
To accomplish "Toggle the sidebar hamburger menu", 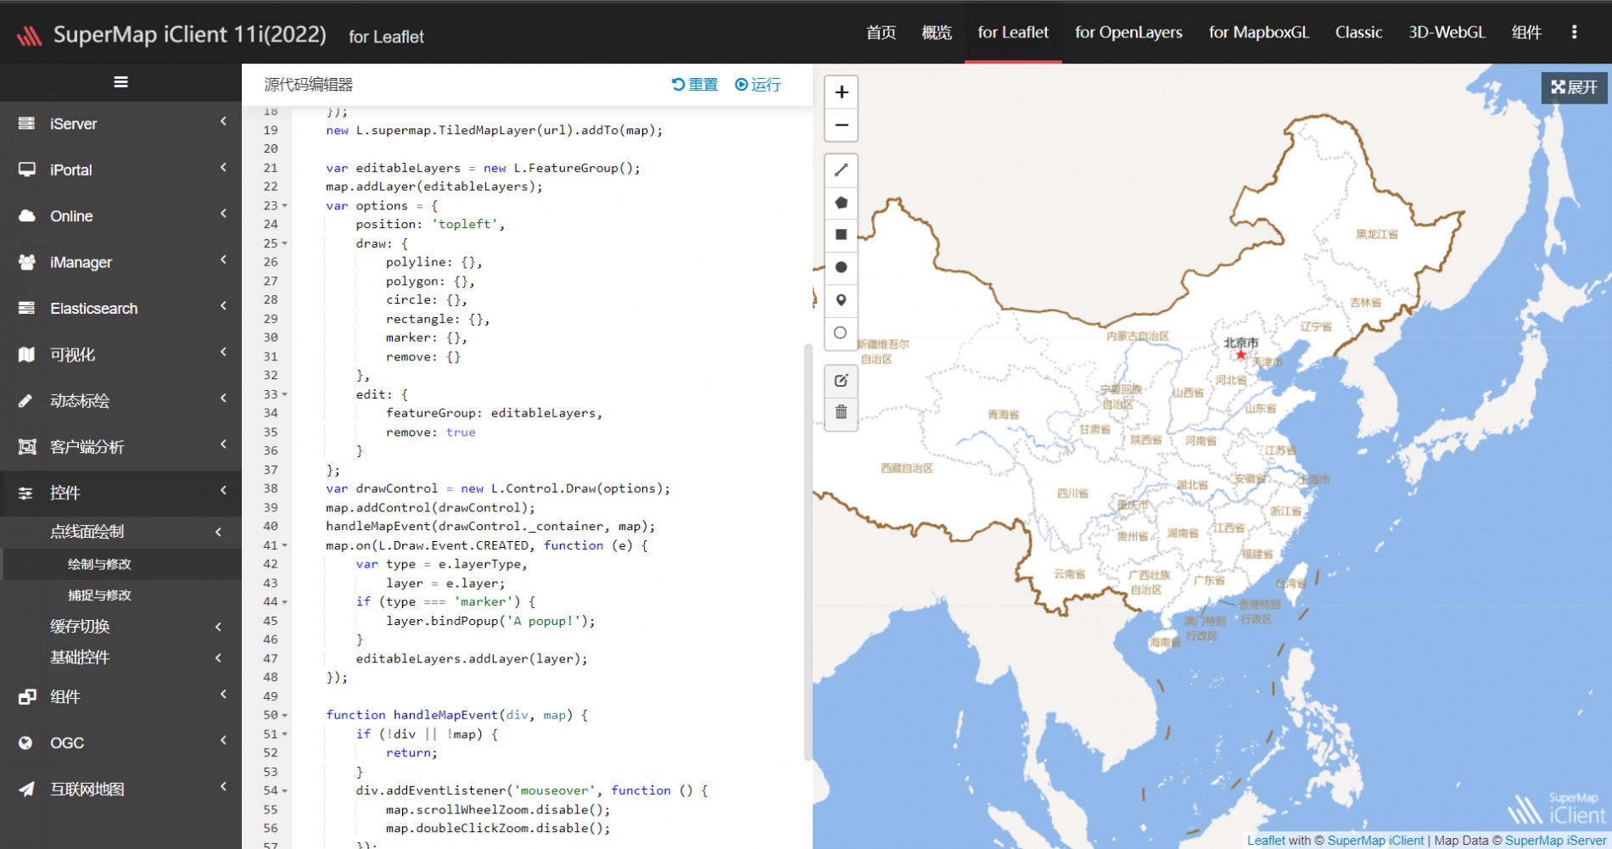I will coord(120,82).
